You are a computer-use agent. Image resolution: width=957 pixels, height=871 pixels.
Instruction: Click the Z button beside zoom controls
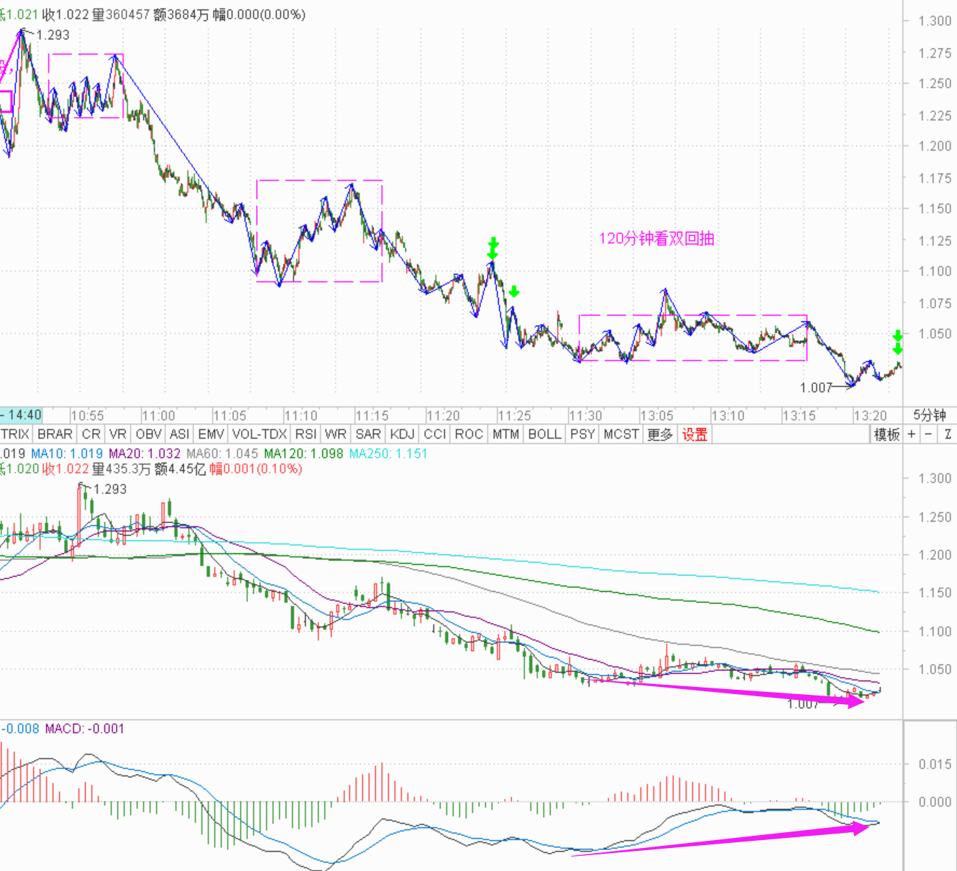click(x=948, y=434)
